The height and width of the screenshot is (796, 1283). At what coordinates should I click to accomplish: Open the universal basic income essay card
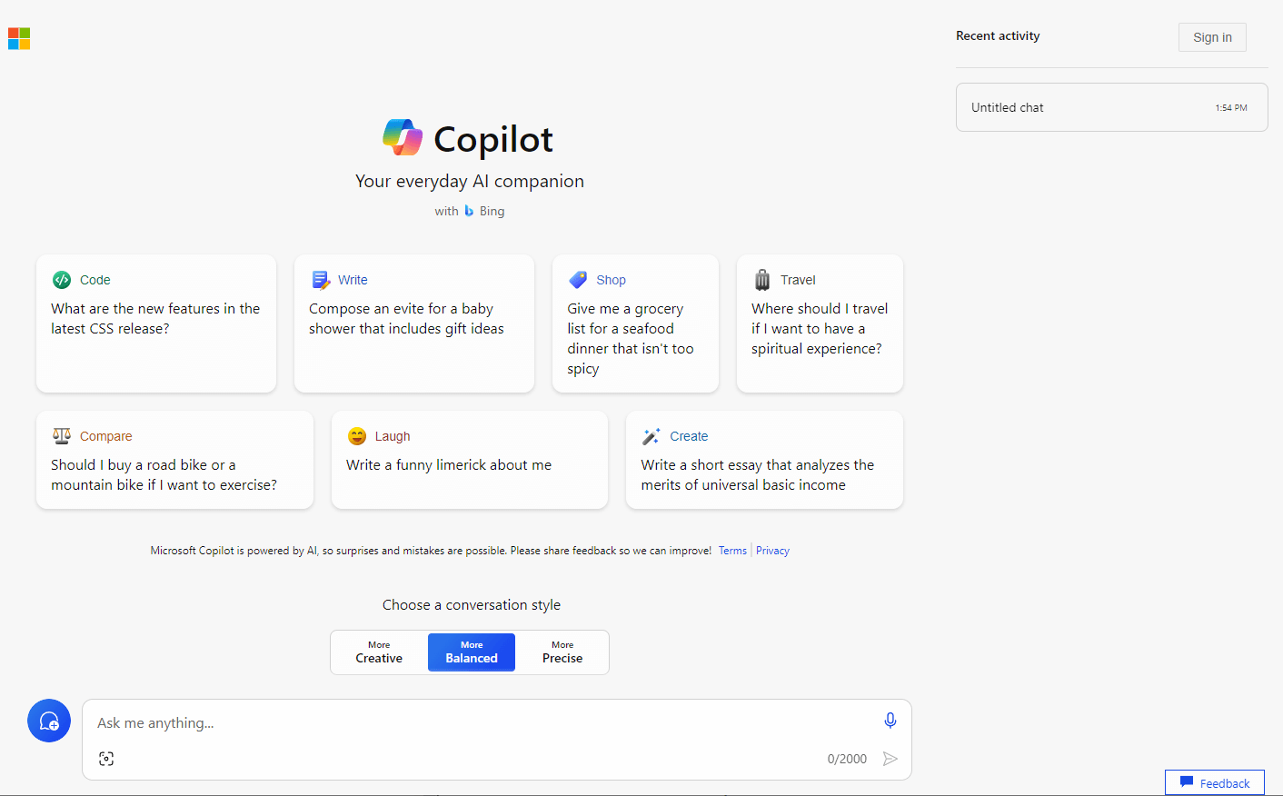764,460
